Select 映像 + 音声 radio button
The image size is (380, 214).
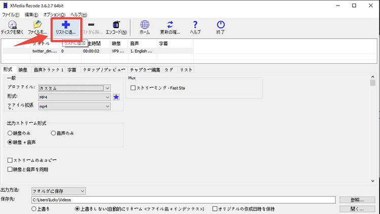[x=10, y=142]
